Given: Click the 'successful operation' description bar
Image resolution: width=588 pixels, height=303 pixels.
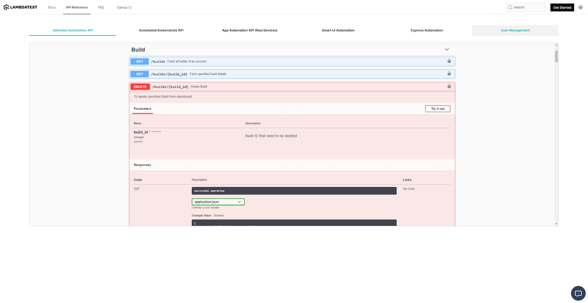Looking at the screenshot, I should 294,191.
